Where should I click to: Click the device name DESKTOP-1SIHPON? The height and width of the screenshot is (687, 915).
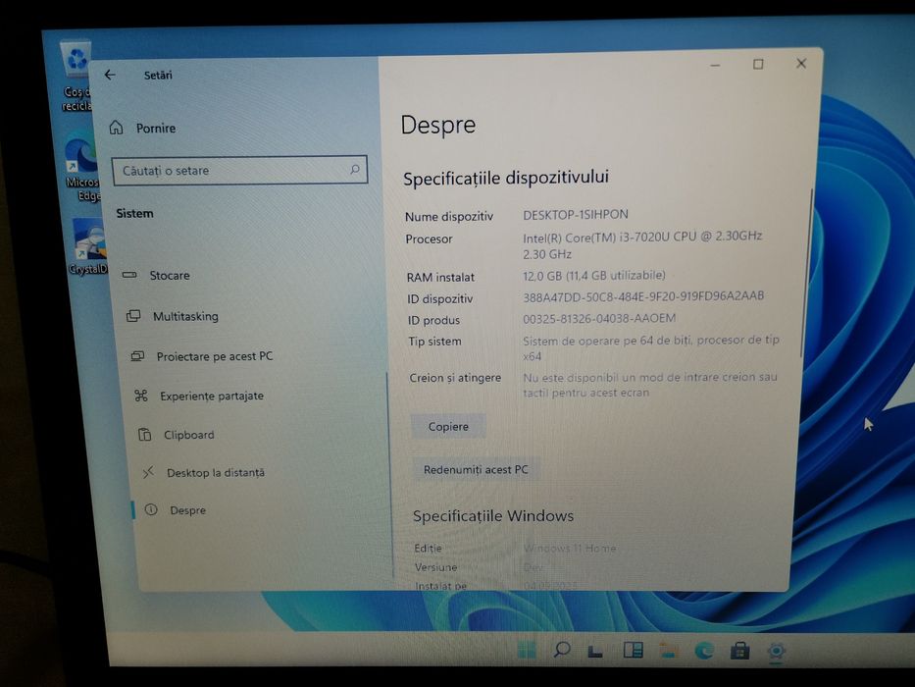tap(576, 214)
